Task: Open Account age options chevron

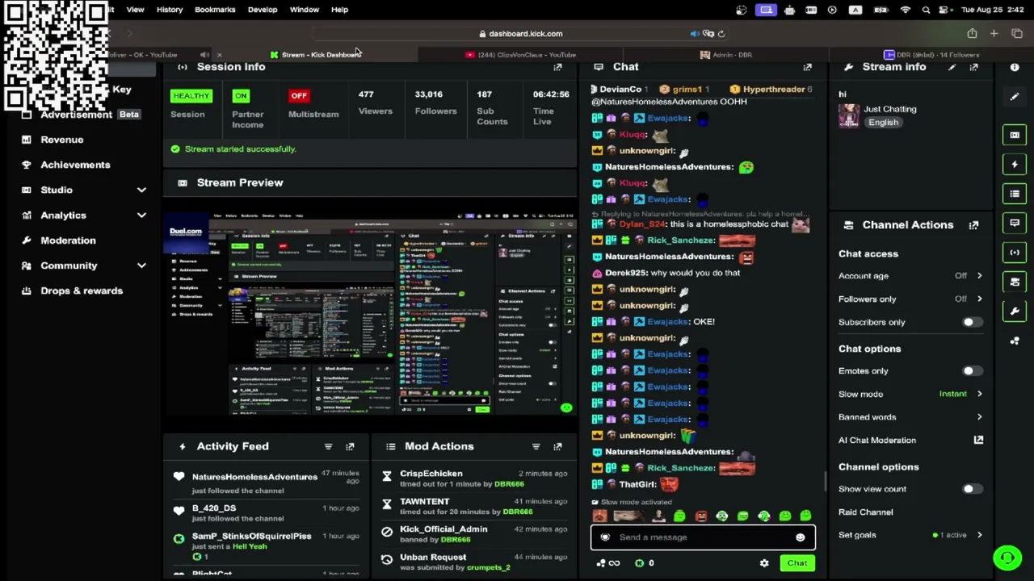Action: 979,276
